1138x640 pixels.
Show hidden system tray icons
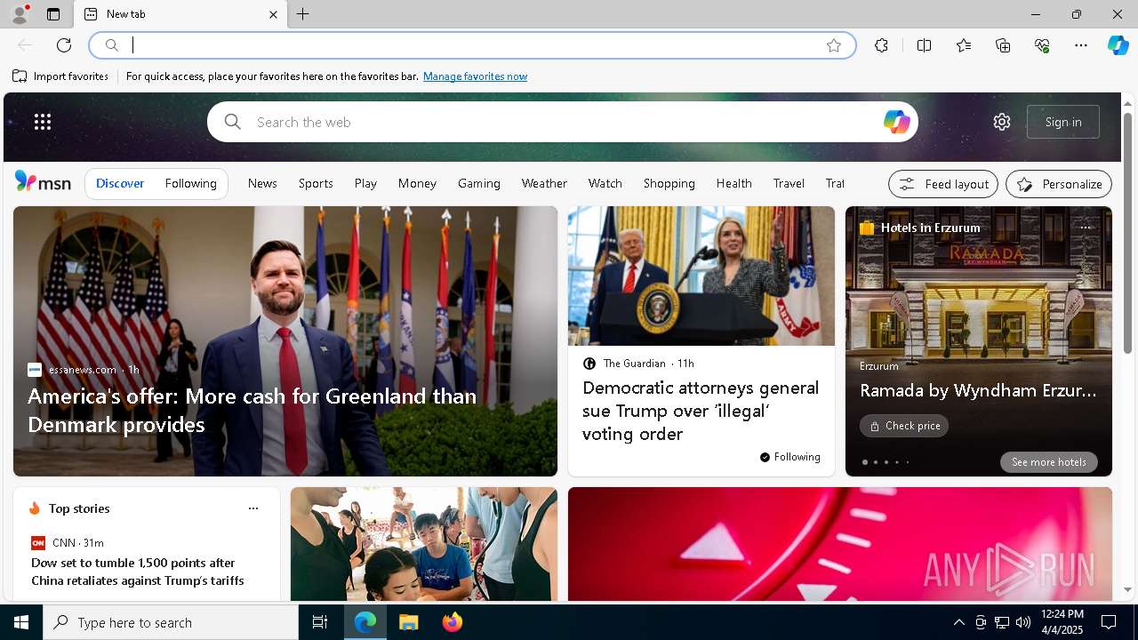pyautogui.click(x=958, y=622)
